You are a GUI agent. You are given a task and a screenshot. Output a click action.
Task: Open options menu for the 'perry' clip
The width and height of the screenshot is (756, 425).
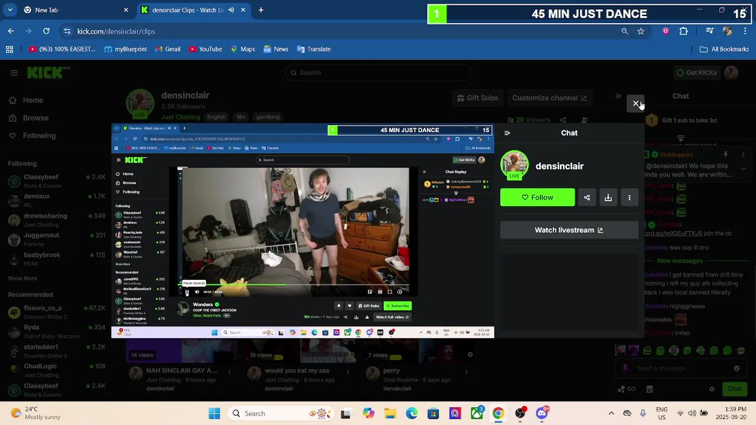pos(467,372)
